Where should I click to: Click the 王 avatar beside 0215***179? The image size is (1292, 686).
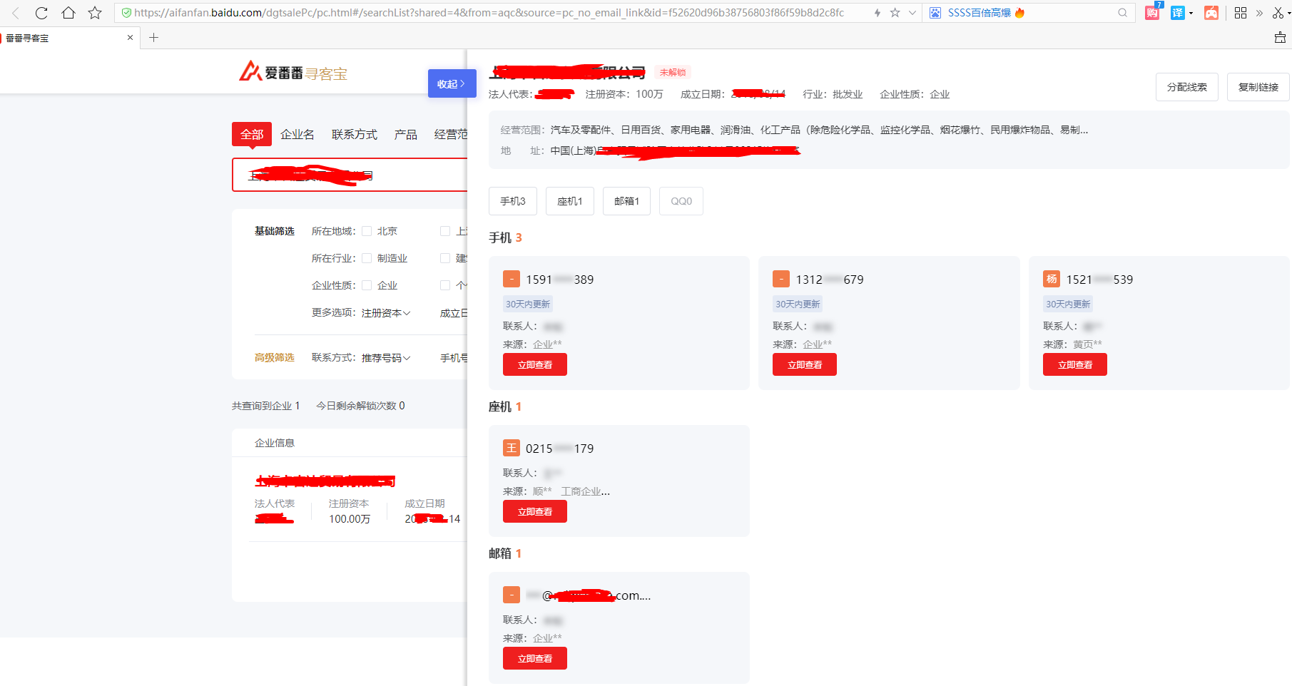[512, 448]
